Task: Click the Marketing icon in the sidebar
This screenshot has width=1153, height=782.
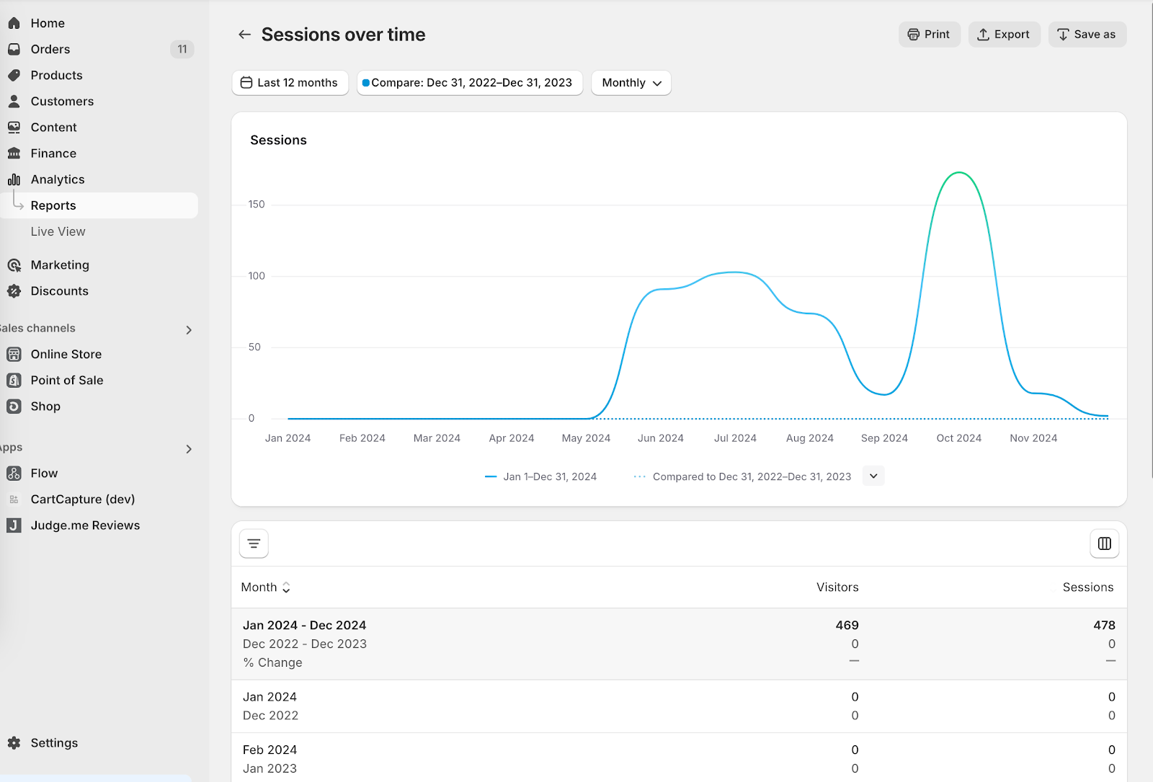Action: pyautogui.click(x=14, y=265)
